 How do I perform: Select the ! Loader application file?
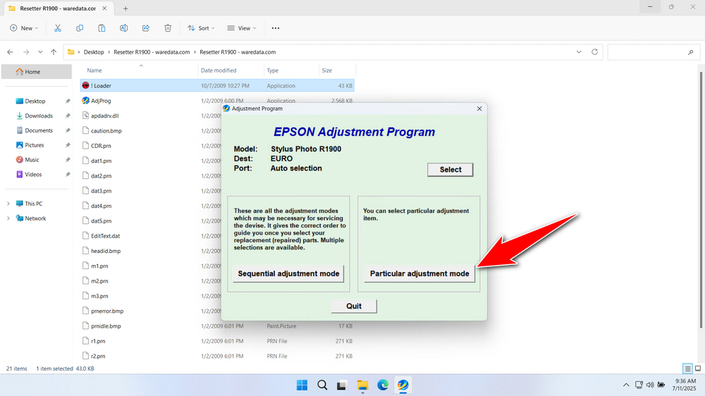217,85
